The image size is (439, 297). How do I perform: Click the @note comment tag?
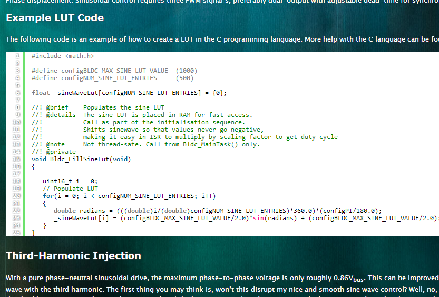(55, 144)
